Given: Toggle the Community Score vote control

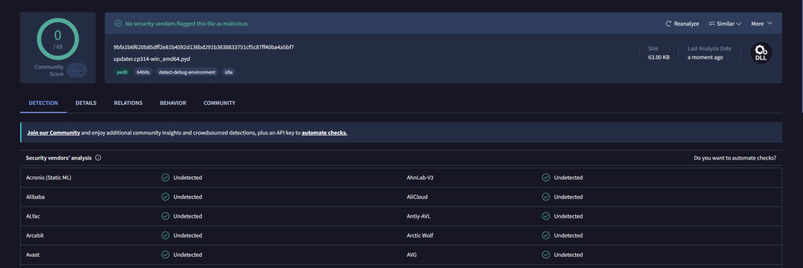Looking at the screenshot, I should click(x=77, y=70).
